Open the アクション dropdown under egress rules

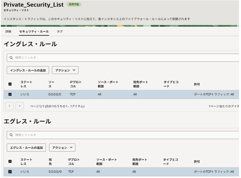point(62,148)
